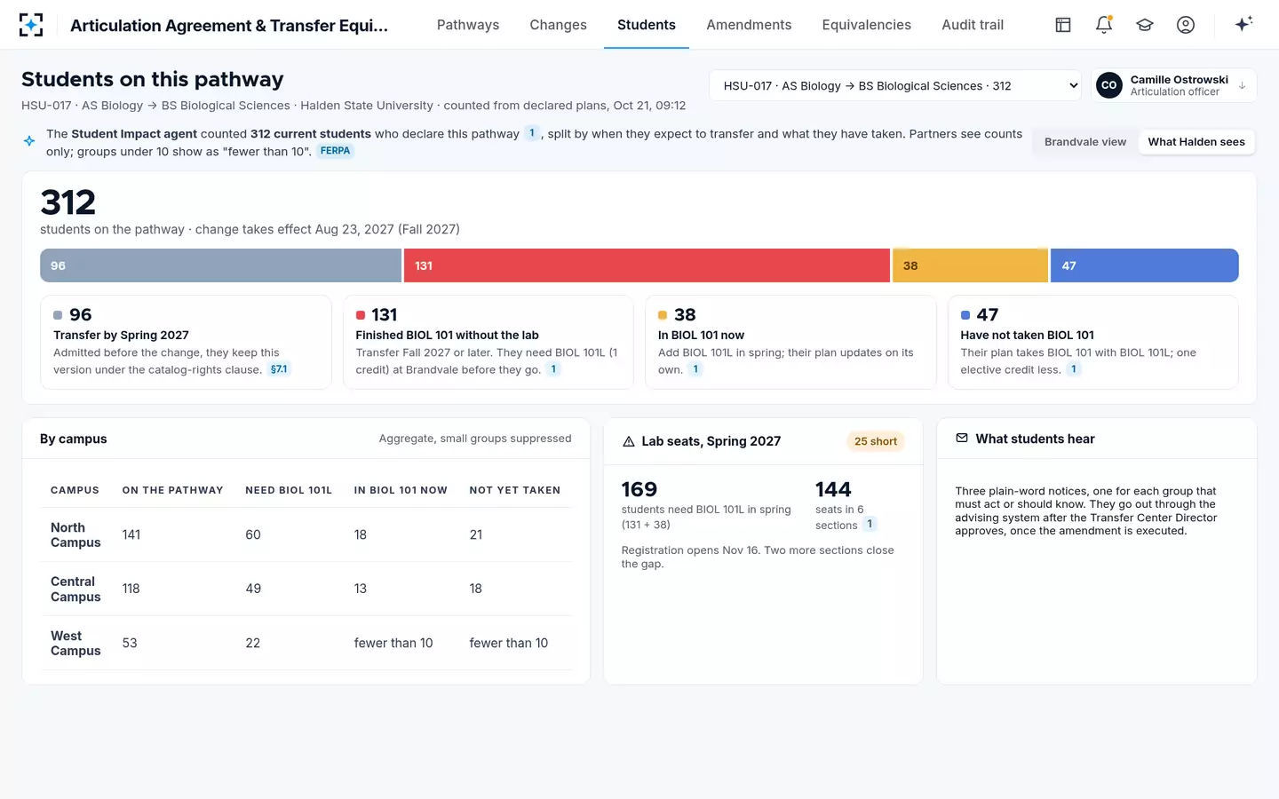Open the user account icon
This screenshot has height=799, width=1279.
coord(1186,25)
